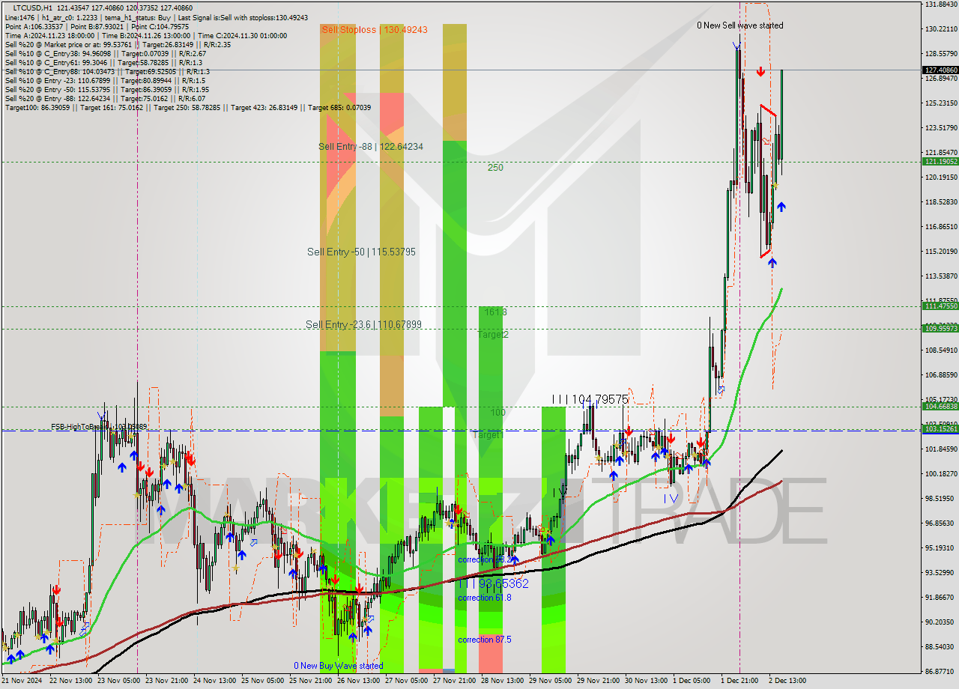Click the 131.88430 price axis value

point(941,4)
